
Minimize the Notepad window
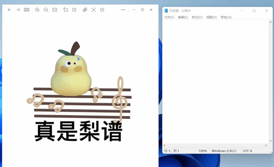[x=242, y=11]
